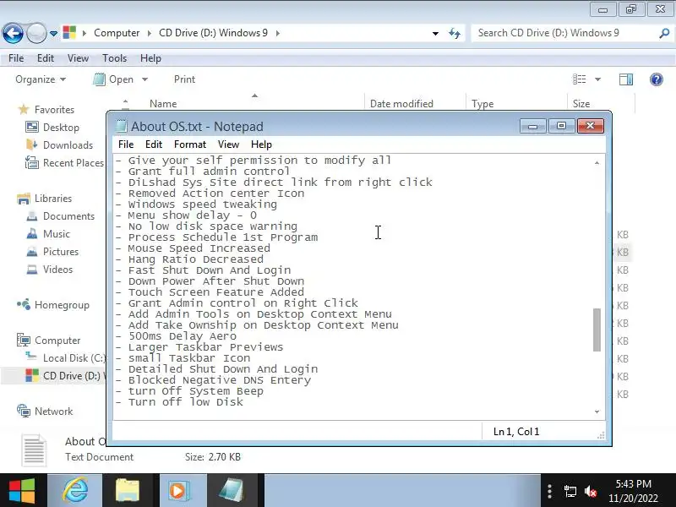This screenshot has height=507, width=676.
Task: Click the network tray icon
Action: (x=570, y=491)
